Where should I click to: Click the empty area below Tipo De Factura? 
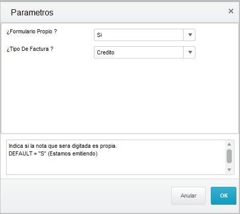[x=119, y=96]
